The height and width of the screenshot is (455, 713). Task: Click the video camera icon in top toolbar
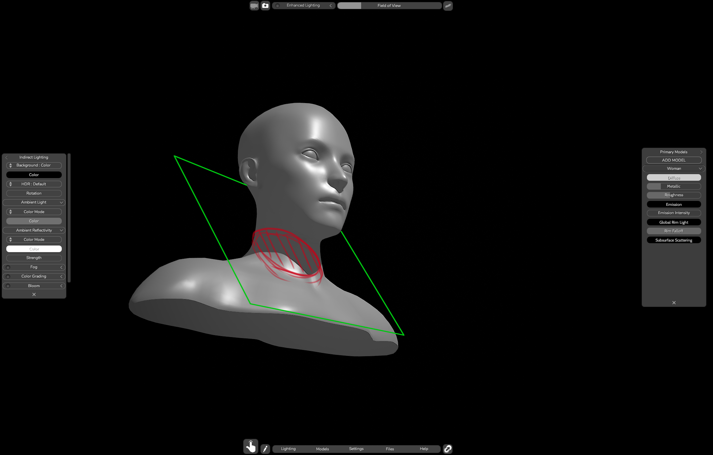254,6
